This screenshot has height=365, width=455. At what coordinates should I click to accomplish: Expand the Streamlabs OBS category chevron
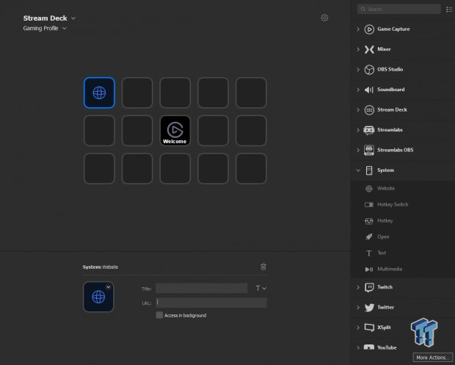coord(358,150)
